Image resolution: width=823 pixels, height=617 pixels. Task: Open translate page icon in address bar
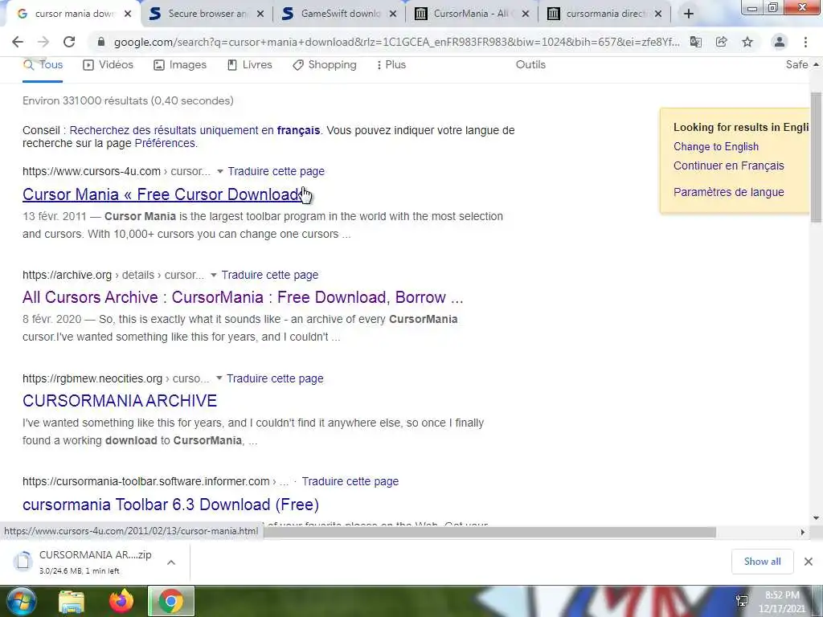pyautogui.click(x=696, y=42)
